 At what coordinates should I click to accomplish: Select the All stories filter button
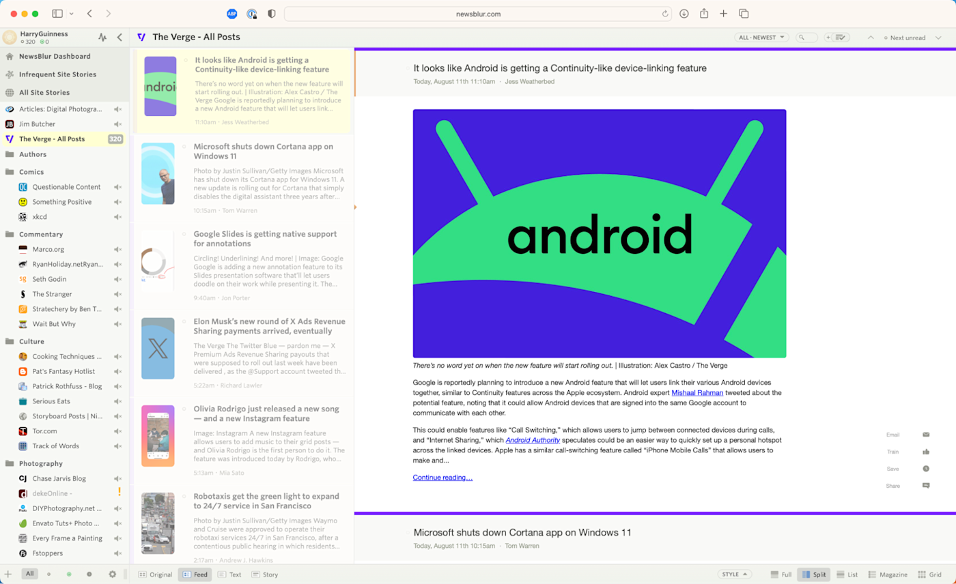click(x=29, y=574)
